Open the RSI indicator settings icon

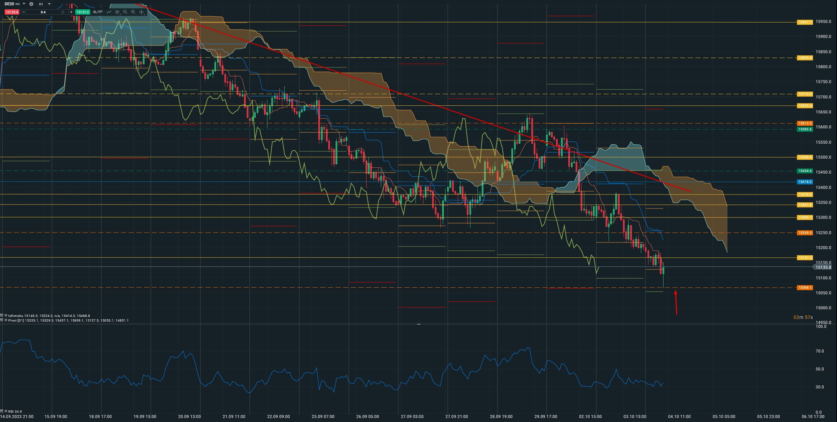pyautogui.click(x=2, y=411)
